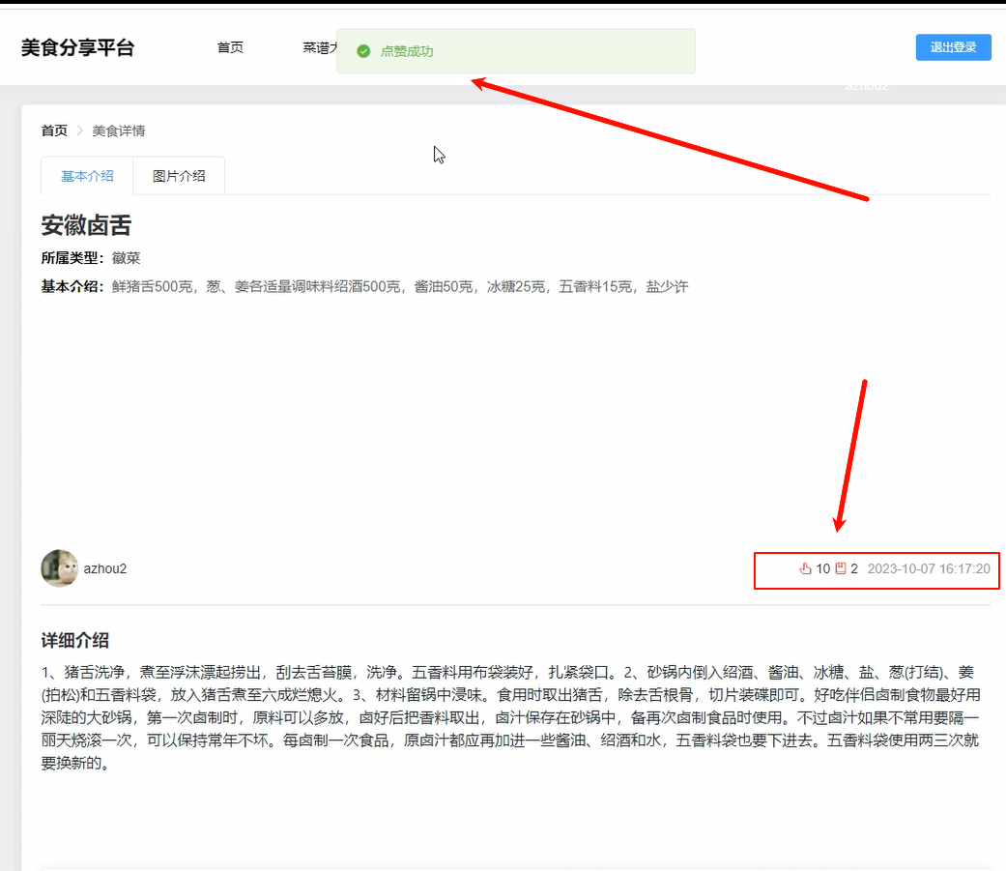Click the 详细介绍 section heading
The image size is (1006, 871).
[74, 640]
